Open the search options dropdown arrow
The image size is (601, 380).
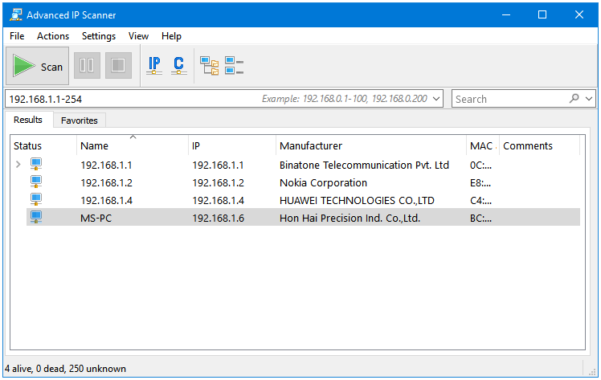point(589,99)
